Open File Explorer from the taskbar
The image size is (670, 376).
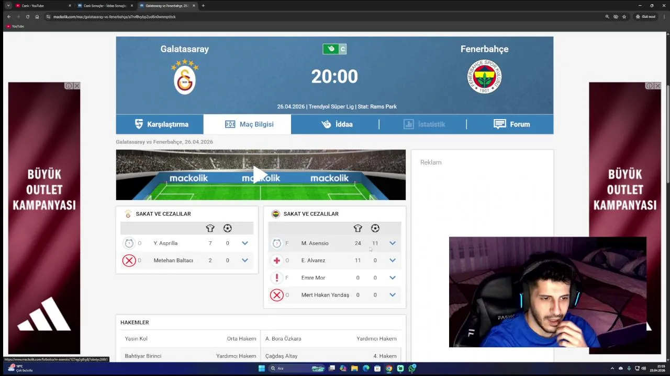point(354,368)
